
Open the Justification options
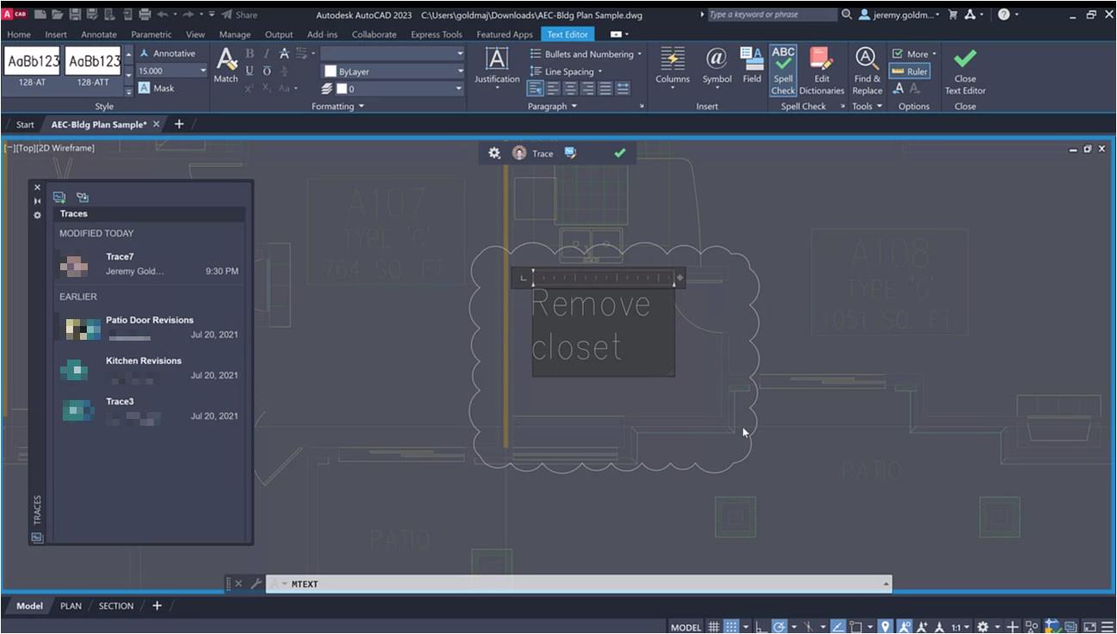click(497, 69)
